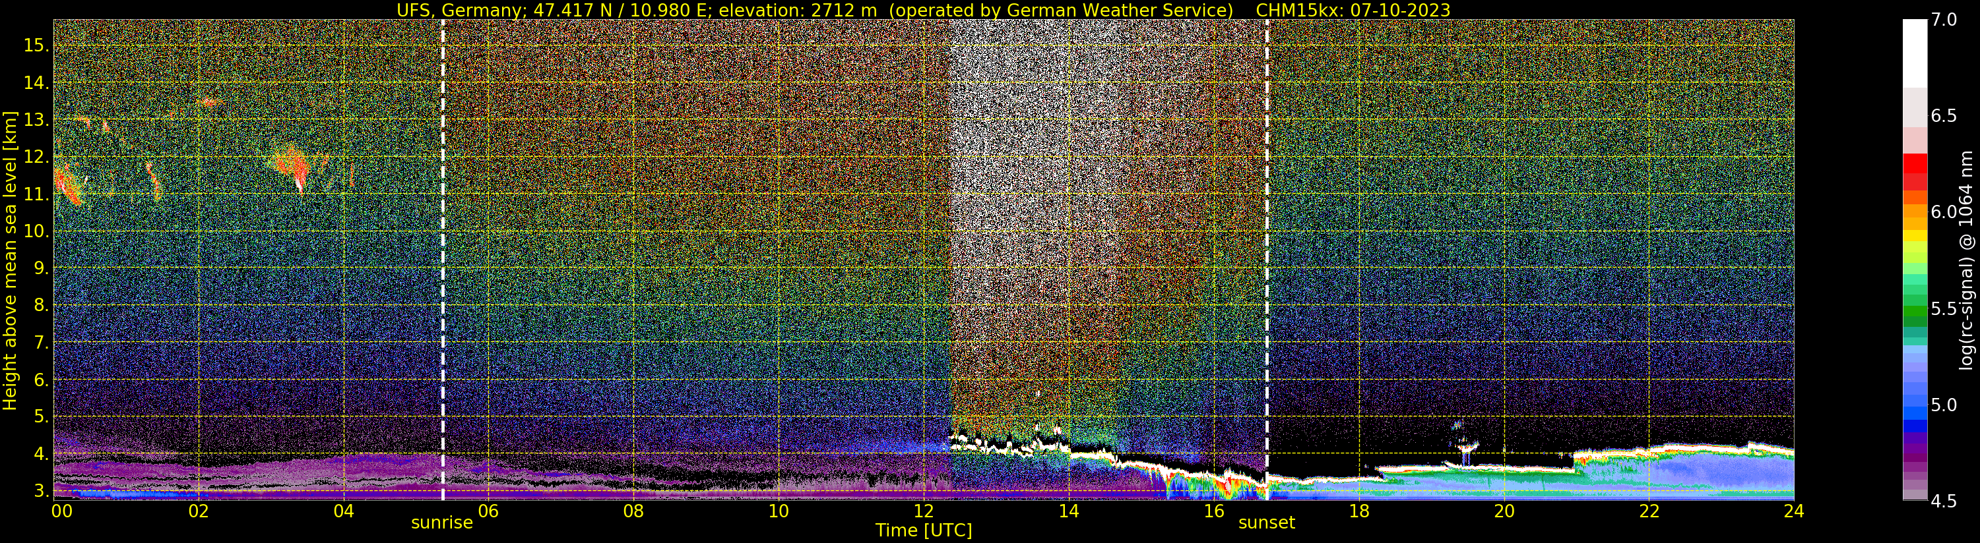Image resolution: width=1980 pixels, height=543 pixels.
Task: Click the 'sunrise' label below the time axis
Action: (x=442, y=523)
